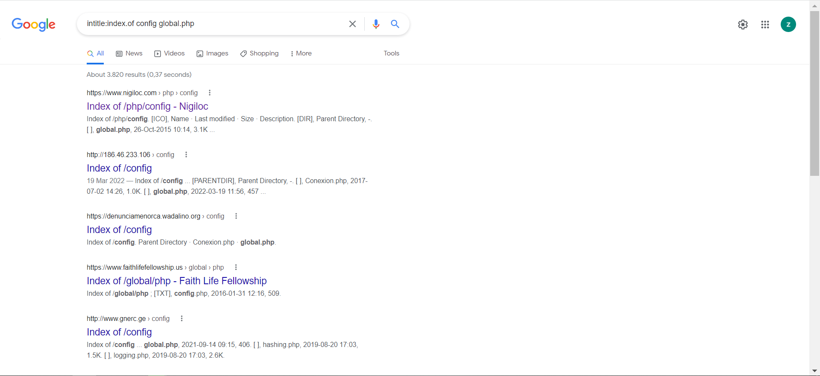Open options for denunciamenorca.wadalino.org result
Viewport: 820px width, 376px height.
(236, 216)
